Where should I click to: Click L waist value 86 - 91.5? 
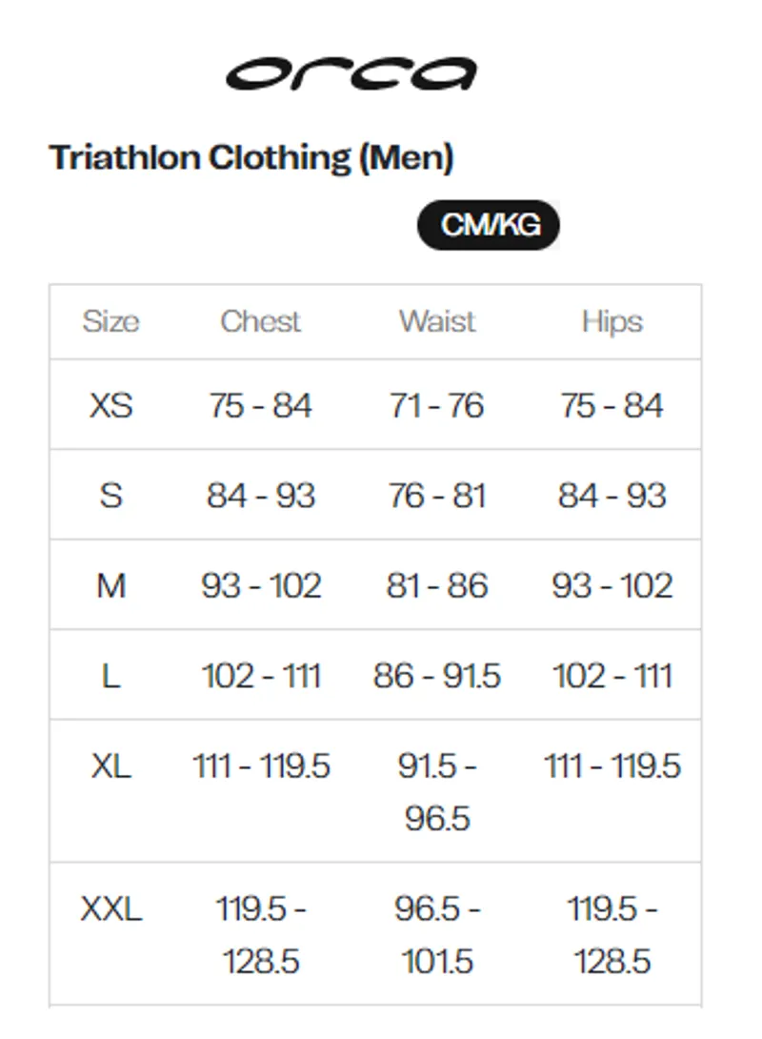437,675
